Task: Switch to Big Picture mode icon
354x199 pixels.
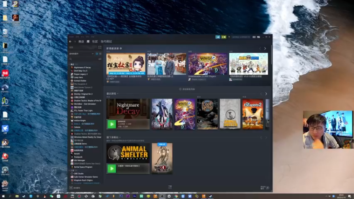Action: pyautogui.click(x=258, y=37)
